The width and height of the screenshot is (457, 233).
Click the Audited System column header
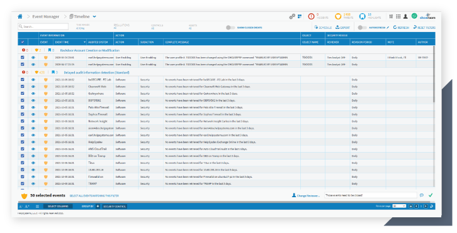click(x=100, y=42)
